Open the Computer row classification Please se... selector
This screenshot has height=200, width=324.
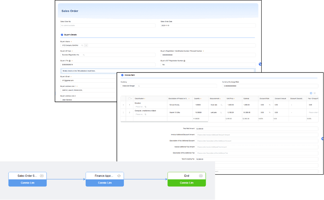[x=141, y=114]
